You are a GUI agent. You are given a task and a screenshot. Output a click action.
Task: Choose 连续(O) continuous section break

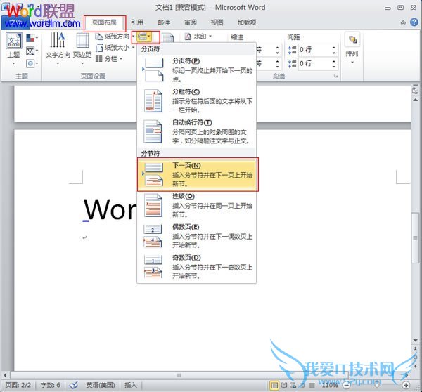(197, 205)
